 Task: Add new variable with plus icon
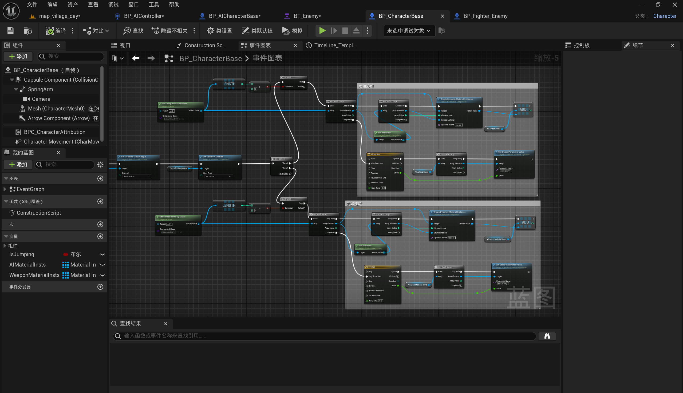click(x=100, y=236)
